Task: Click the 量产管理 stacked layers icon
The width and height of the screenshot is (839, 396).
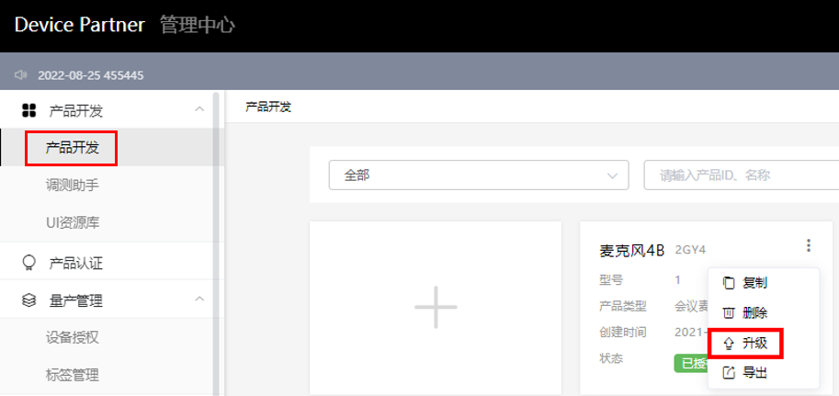Action: coord(28,300)
